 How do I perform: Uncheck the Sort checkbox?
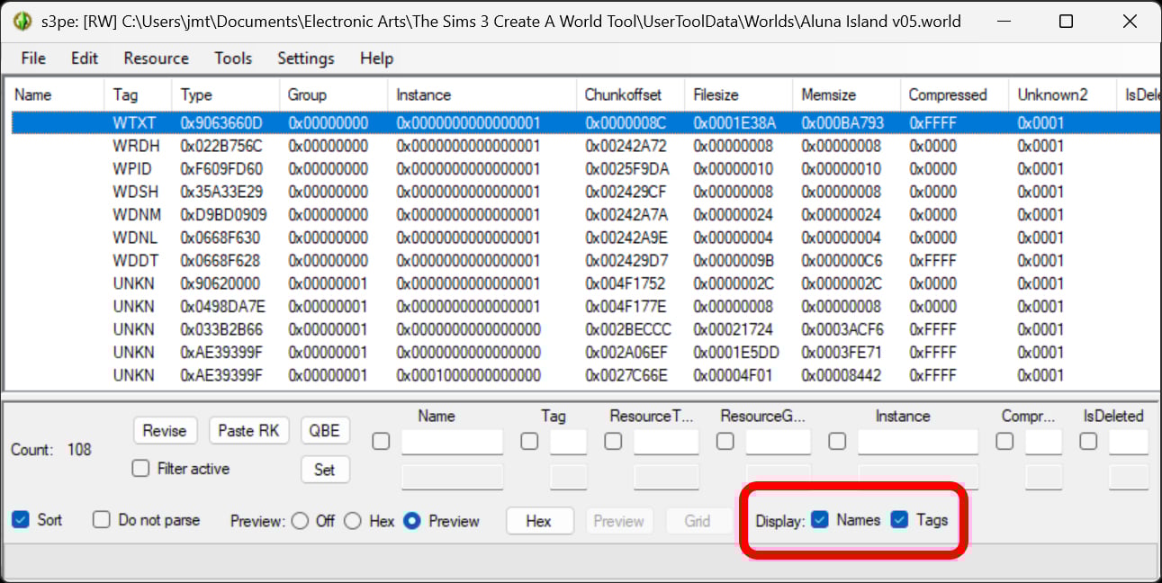(x=20, y=520)
